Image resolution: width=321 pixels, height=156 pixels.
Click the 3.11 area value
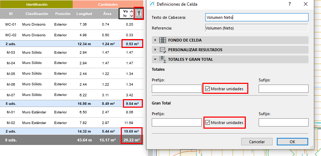coord(106,95)
